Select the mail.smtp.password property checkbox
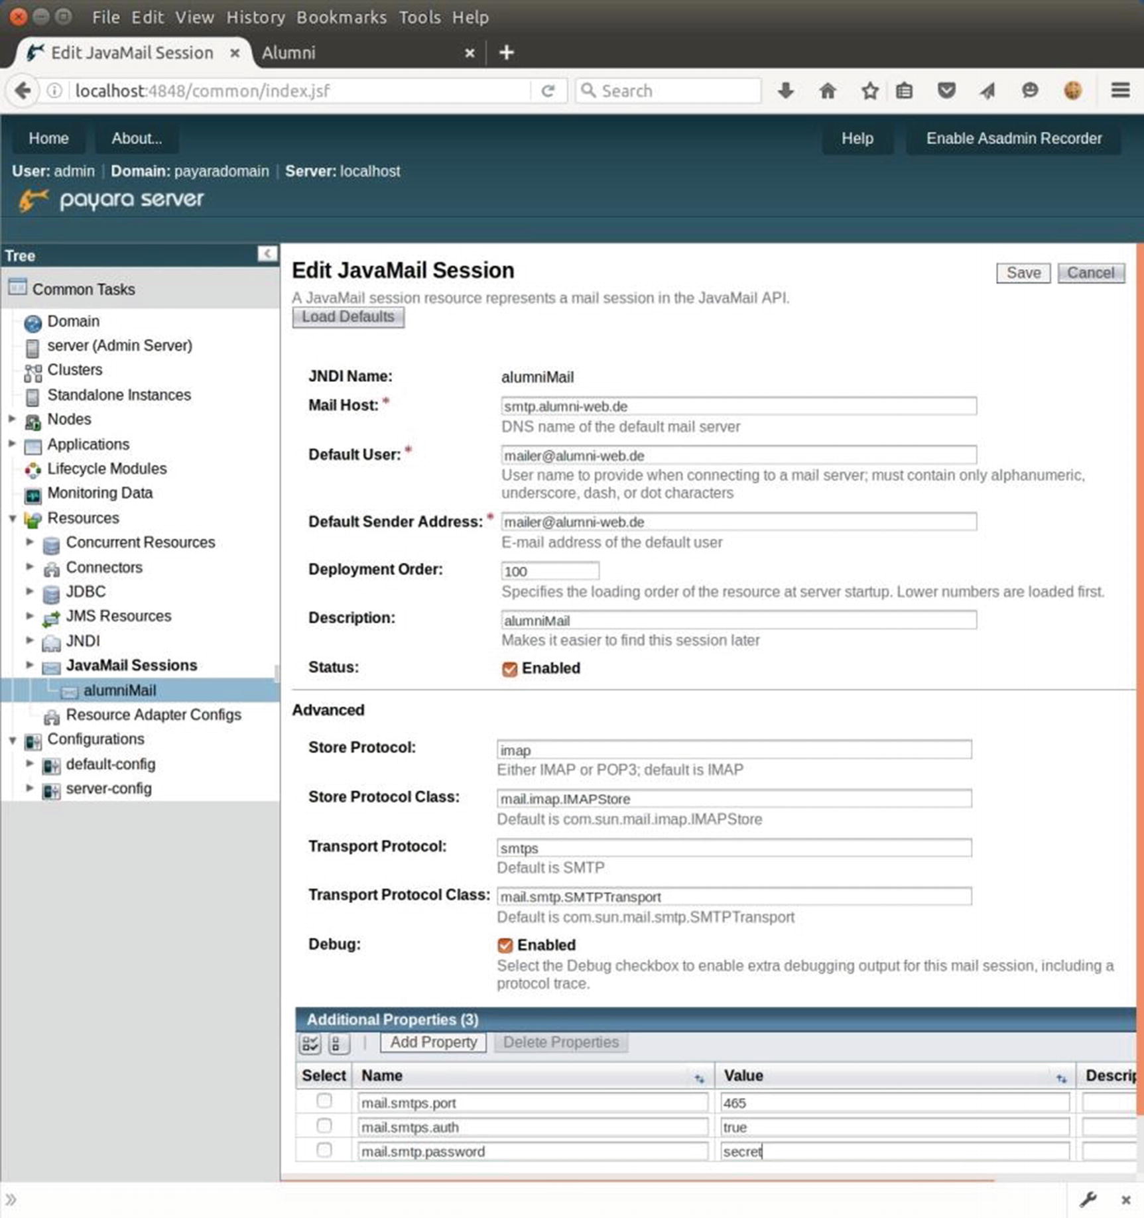 coord(324,1150)
